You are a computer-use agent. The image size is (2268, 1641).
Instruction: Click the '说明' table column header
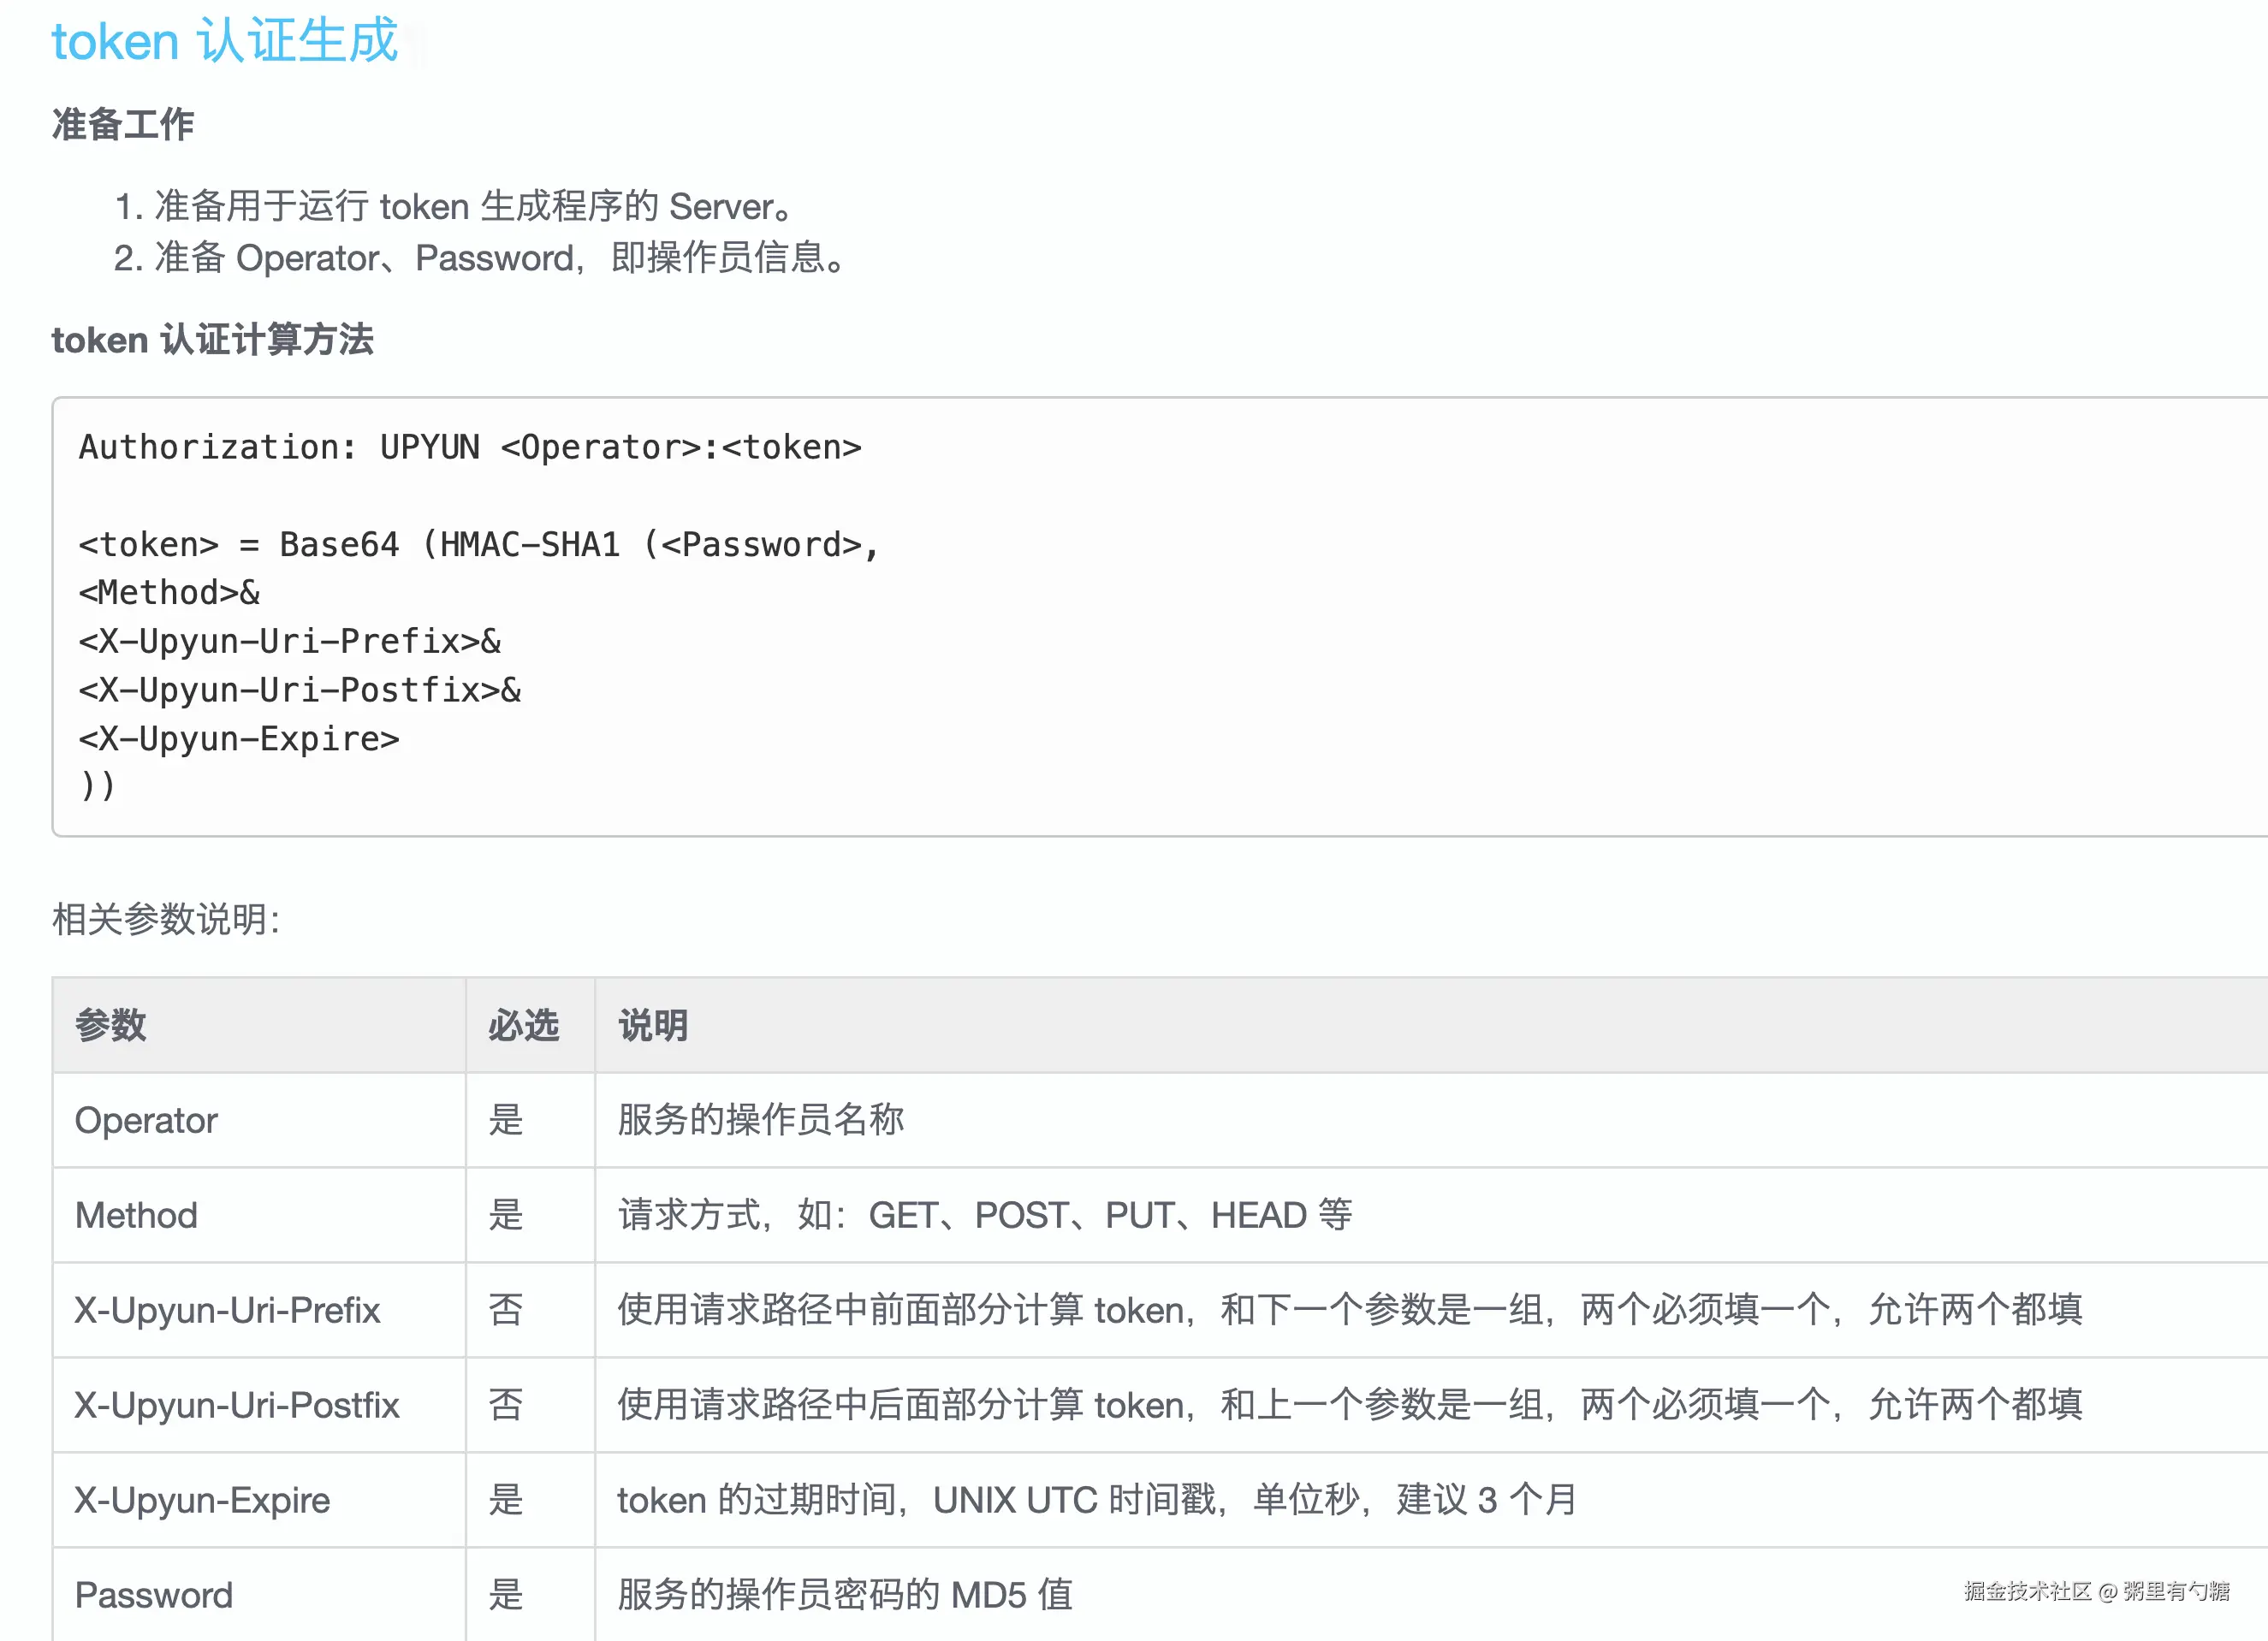pyautogui.click(x=653, y=1025)
